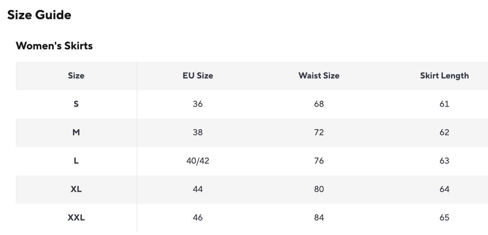Select waist size 72 cell

coord(319,132)
